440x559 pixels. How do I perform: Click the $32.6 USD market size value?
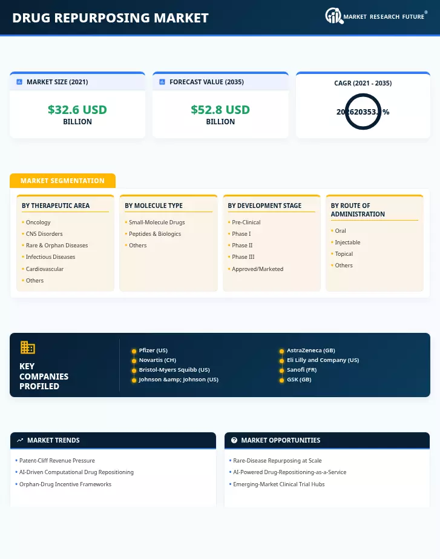[77, 110]
